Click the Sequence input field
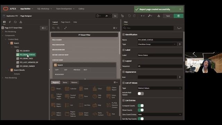This screenshot has width=222, height=125. tap(160, 66)
